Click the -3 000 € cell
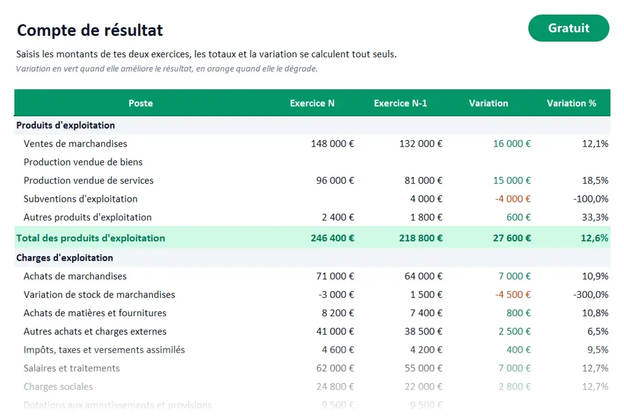Viewport: 624px width, 416px height. [x=336, y=294]
